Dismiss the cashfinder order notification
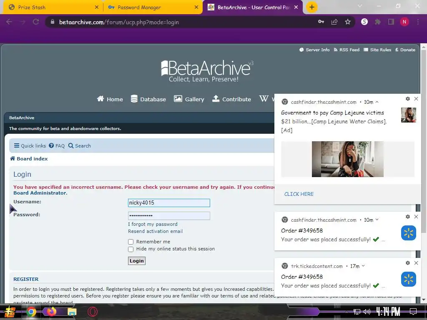Viewport: 427px width, 320px height. [416, 217]
